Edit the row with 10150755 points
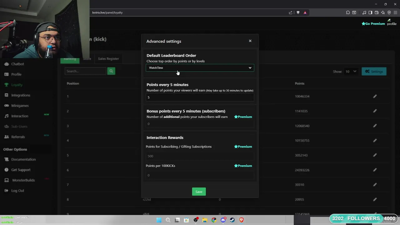The width and height of the screenshot is (400, 225). pyautogui.click(x=375, y=140)
